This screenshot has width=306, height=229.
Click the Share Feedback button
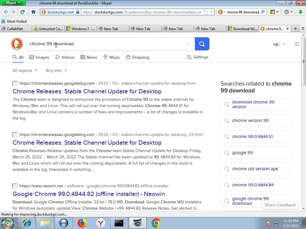tap(280, 205)
